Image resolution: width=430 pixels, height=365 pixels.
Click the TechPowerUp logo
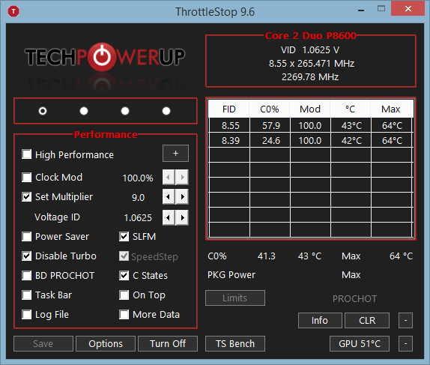(105, 57)
